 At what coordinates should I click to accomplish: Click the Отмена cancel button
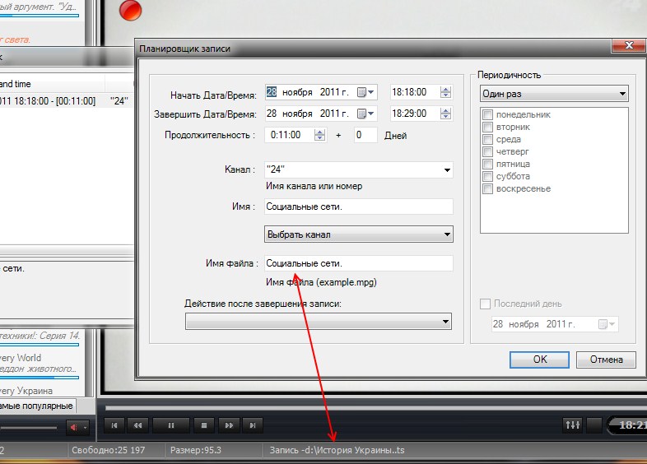pos(607,360)
